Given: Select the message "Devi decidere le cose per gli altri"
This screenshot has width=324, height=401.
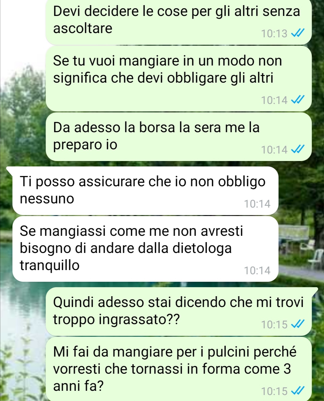Looking at the screenshot, I should (x=179, y=21).
